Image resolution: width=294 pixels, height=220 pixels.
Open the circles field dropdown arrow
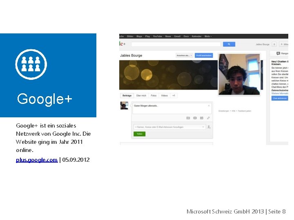click(x=203, y=127)
